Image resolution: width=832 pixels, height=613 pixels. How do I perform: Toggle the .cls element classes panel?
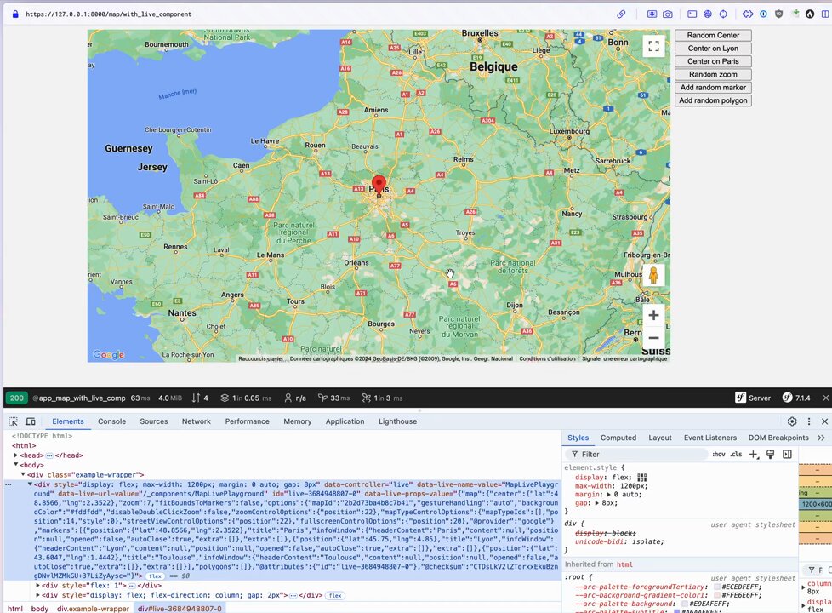click(x=737, y=454)
